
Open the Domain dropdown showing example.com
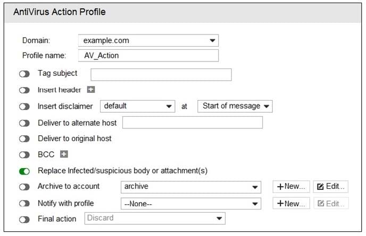pyautogui.click(x=148, y=40)
